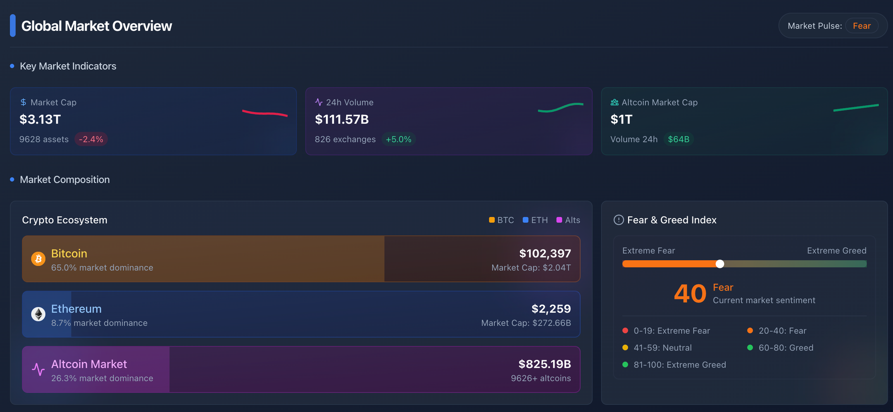The height and width of the screenshot is (412, 893).
Task: Click the 41-59: Neutral legend entry
Action: (657, 348)
